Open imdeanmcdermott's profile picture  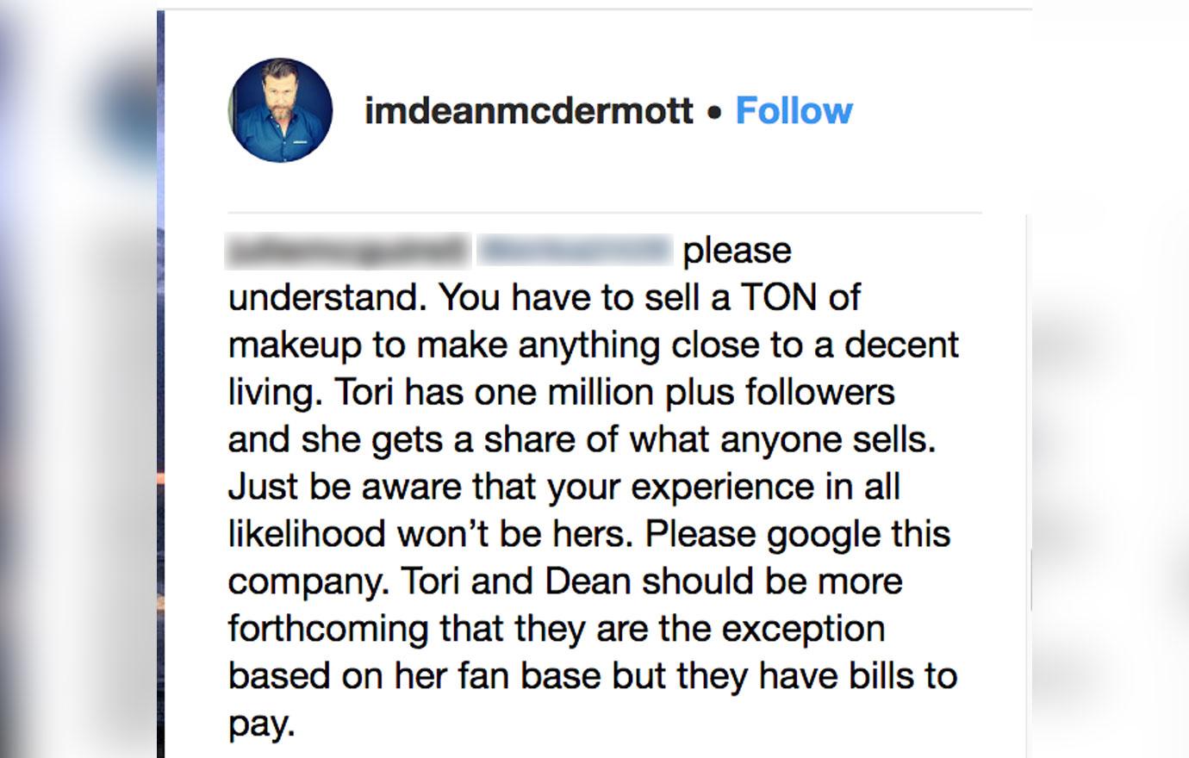pos(280,110)
